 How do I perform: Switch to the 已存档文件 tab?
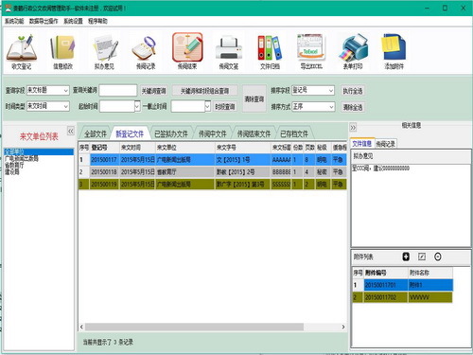click(294, 133)
